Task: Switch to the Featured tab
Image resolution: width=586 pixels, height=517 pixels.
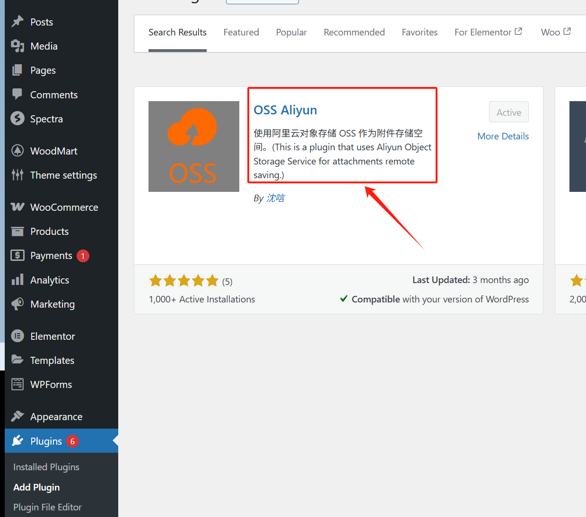Action: point(241,32)
